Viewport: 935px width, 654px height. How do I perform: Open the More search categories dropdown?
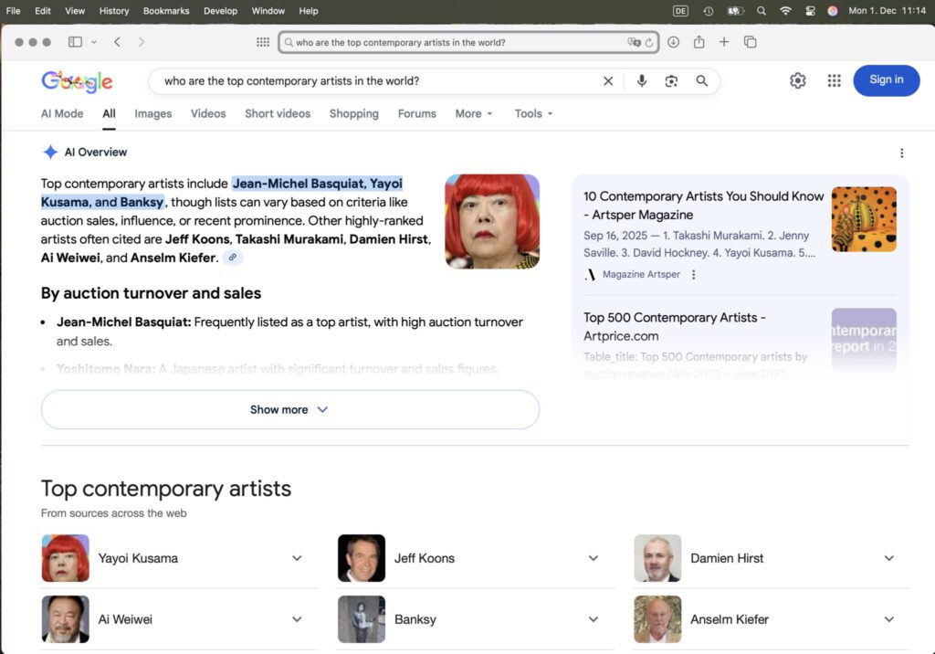(x=473, y=113)
